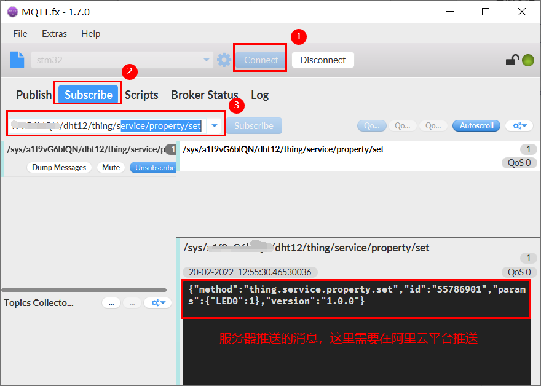Mute the subscribed dht12 topic
541x386 pixels.
pos(111,168)
